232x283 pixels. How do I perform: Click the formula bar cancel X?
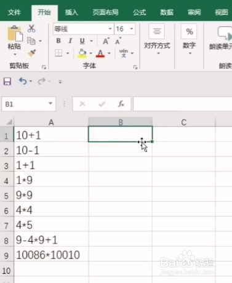[82, 104]
